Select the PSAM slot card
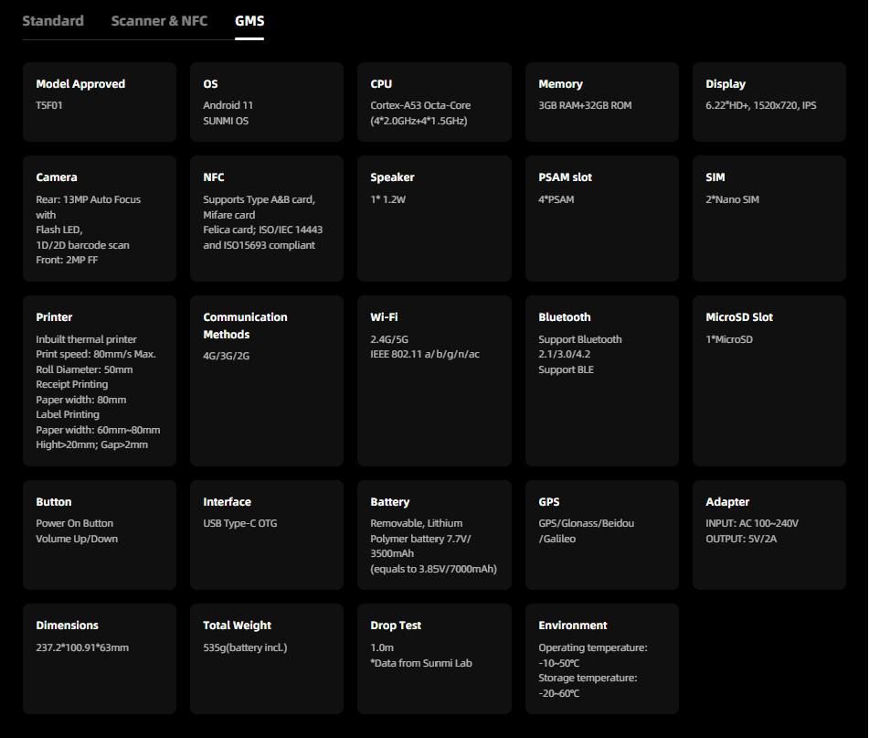Screen dimensions: 869x738 click(x=601, y=219)
